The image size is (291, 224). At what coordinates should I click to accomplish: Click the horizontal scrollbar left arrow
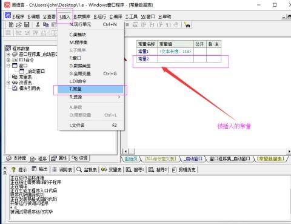pos(125,151)
